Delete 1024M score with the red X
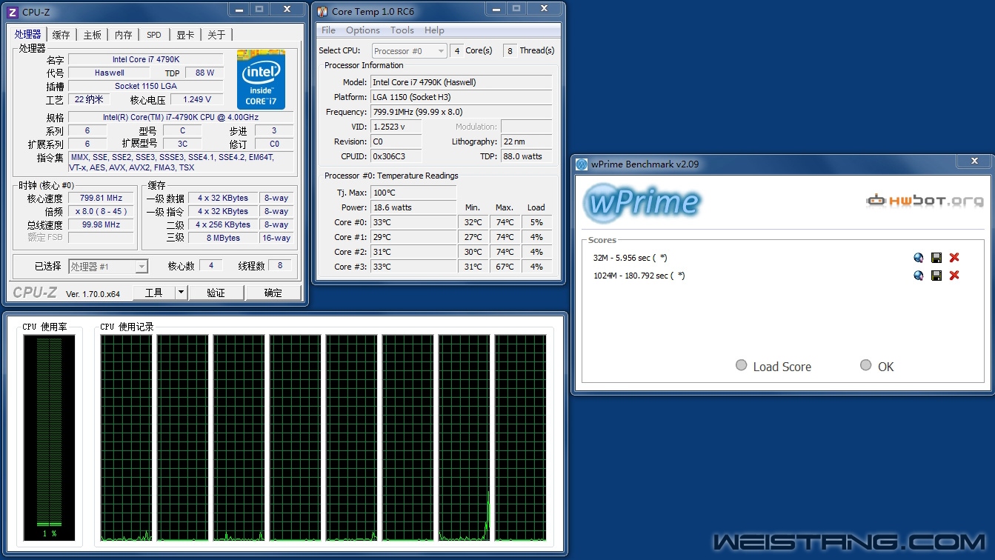 954,276
